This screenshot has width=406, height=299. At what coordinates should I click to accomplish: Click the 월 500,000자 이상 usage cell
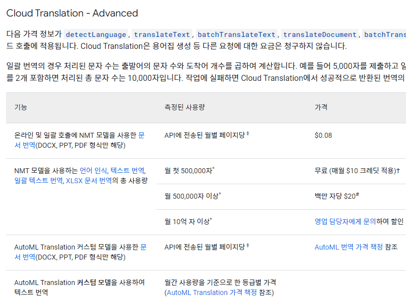point(193,196)
